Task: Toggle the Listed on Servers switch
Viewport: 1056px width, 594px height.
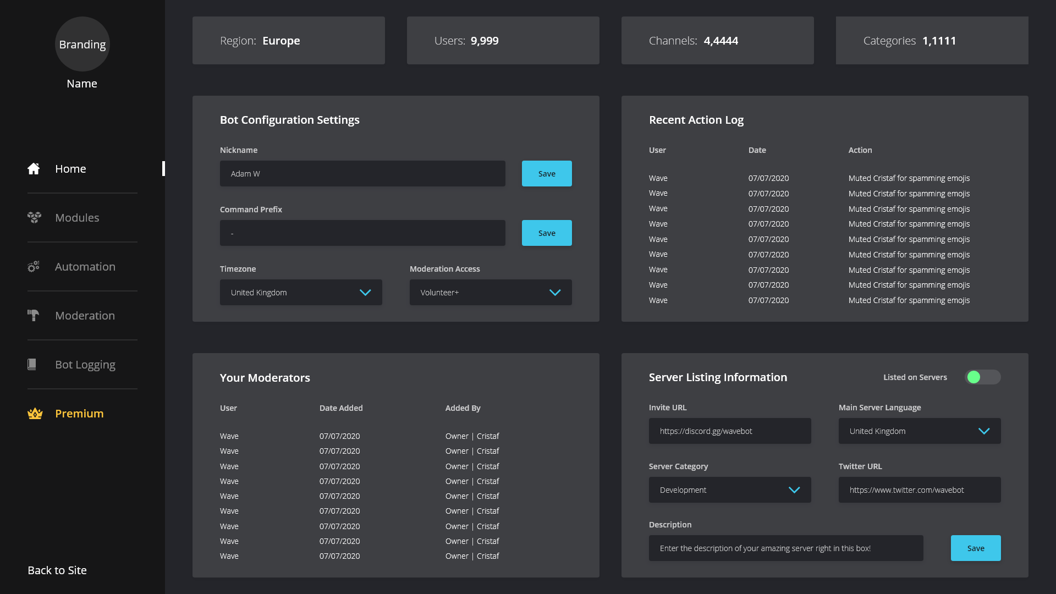Action: [x=983, y=377]
